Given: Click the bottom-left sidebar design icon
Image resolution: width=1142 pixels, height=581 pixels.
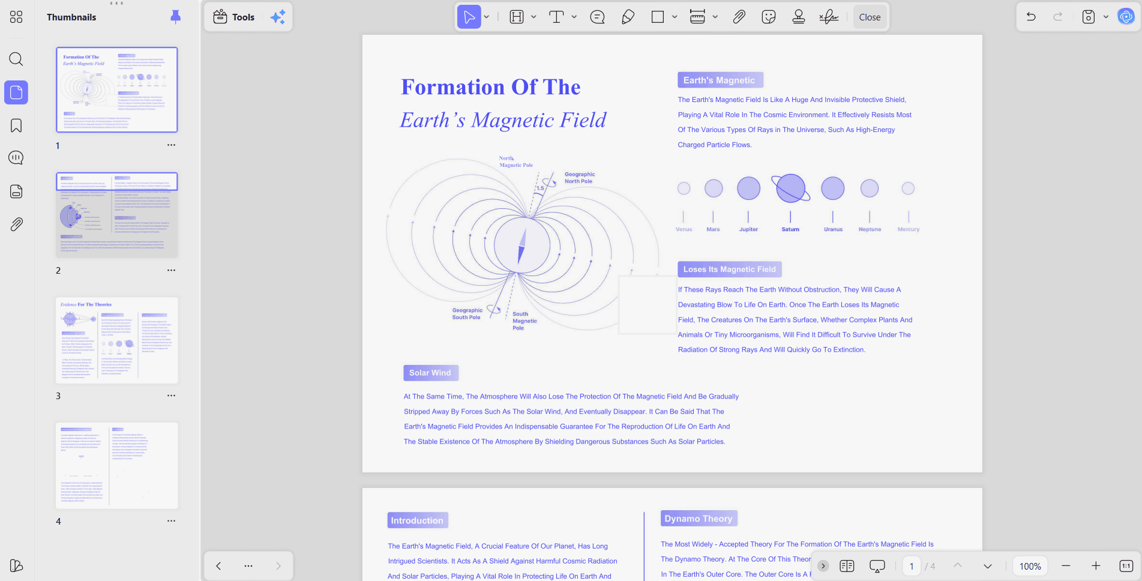Looking at the screenshot, I should pos(16,565).
